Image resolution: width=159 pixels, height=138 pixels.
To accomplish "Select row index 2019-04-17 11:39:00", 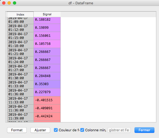I will coord(20,117).
